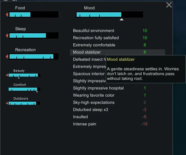Click the red arrow beside the Outdoors bar

(7, 103)
